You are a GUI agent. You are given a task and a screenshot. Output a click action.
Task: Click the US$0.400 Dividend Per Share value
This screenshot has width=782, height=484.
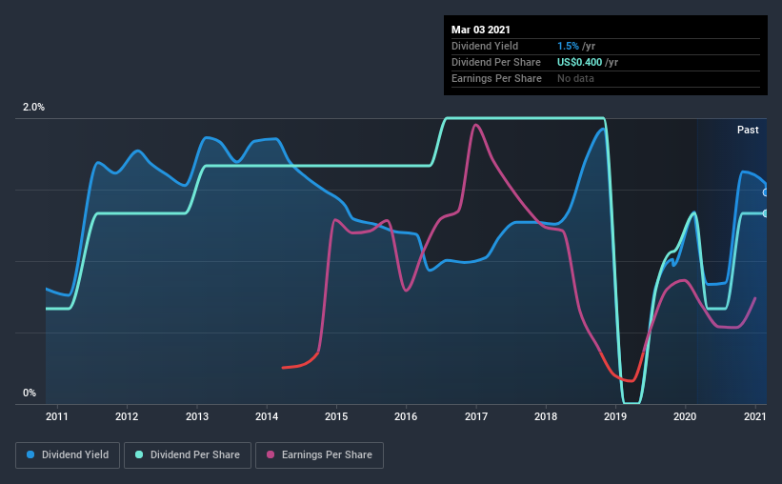[x=579, y=62]
